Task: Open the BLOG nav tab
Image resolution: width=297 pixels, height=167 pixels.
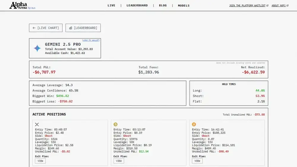Action: tap(163, 5)
